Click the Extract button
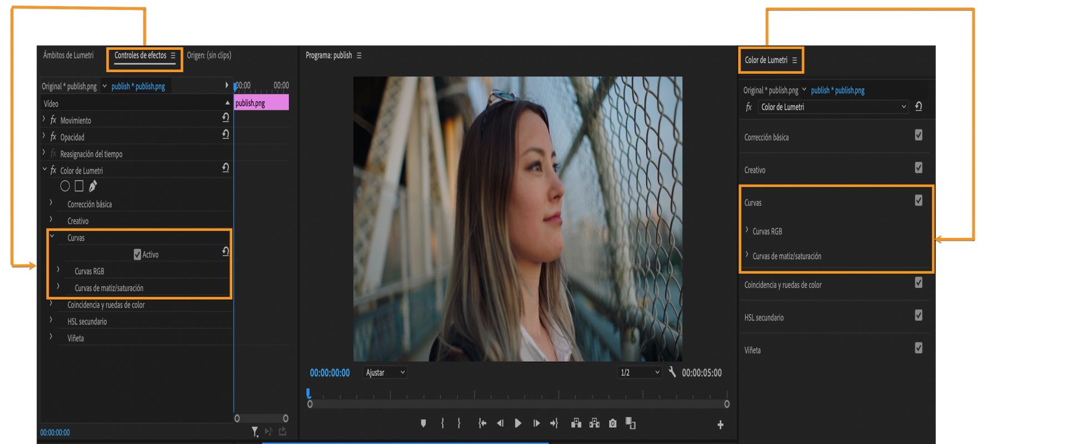 pyautogui.click(x=595, y=423)
